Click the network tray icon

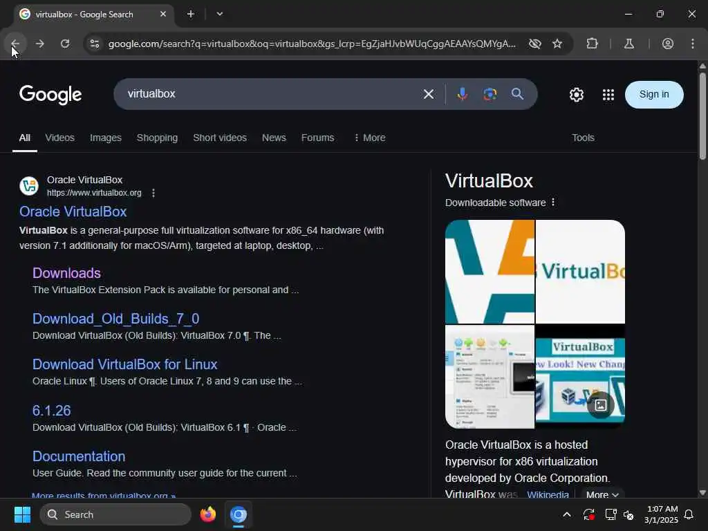pyautogui.click(x=611, y=514)
